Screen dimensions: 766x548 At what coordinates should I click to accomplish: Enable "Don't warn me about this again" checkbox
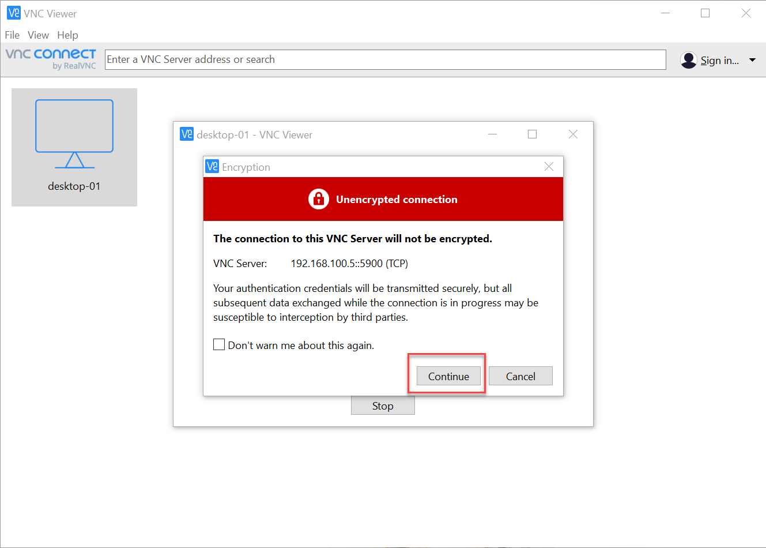pyautogui.click(x=219, y=345)
